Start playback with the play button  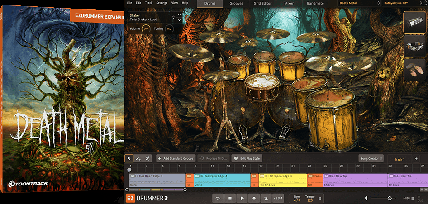tap(242, 198)
